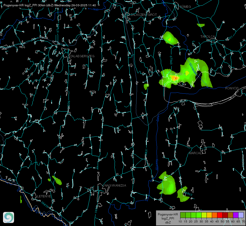Click the amber 35–40 dBZ legend swatch
246x226 pixels.
point(209,215)
